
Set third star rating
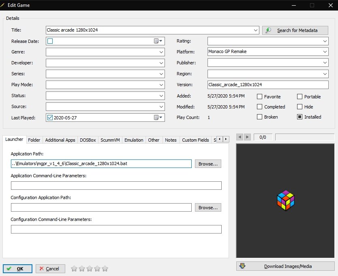point(90,268)
